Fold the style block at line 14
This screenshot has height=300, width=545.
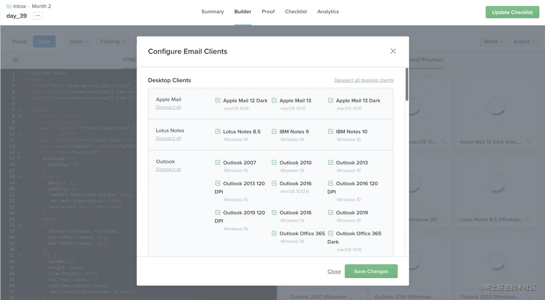click(x=19, y=153)
